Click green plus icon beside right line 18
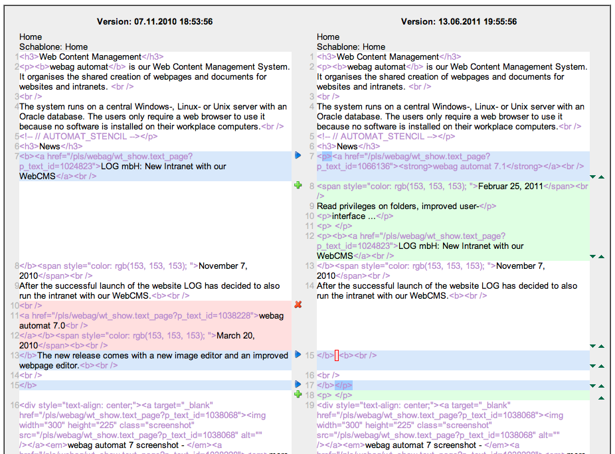This screenshot has height=454, width=615. (x=298, y=394)
